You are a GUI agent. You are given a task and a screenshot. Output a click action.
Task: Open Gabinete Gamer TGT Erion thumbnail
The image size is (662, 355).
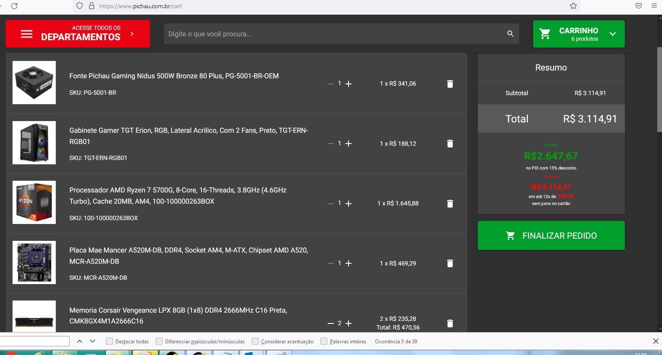34,143
